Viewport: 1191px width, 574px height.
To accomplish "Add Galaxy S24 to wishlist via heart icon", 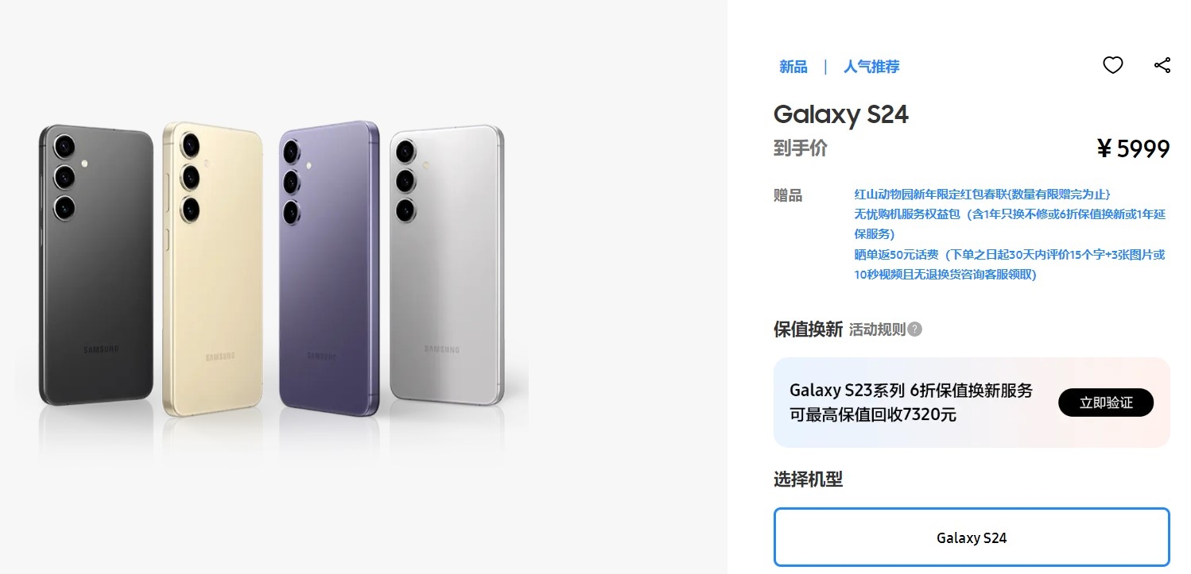I will point(1112,65).
